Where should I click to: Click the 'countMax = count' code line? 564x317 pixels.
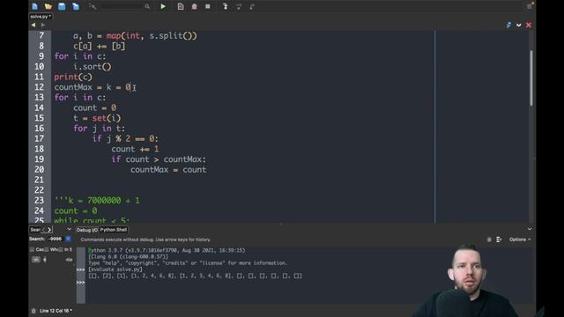168,170
